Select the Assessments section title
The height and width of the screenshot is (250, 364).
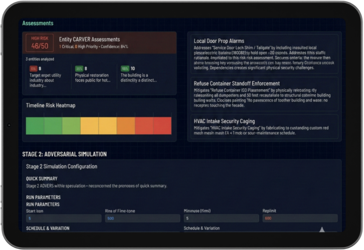click(x=37, y=23)
